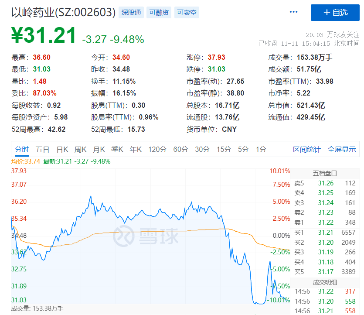
Task: Switch to the 120分 interval tab
Action: click(x=157, y=149)
